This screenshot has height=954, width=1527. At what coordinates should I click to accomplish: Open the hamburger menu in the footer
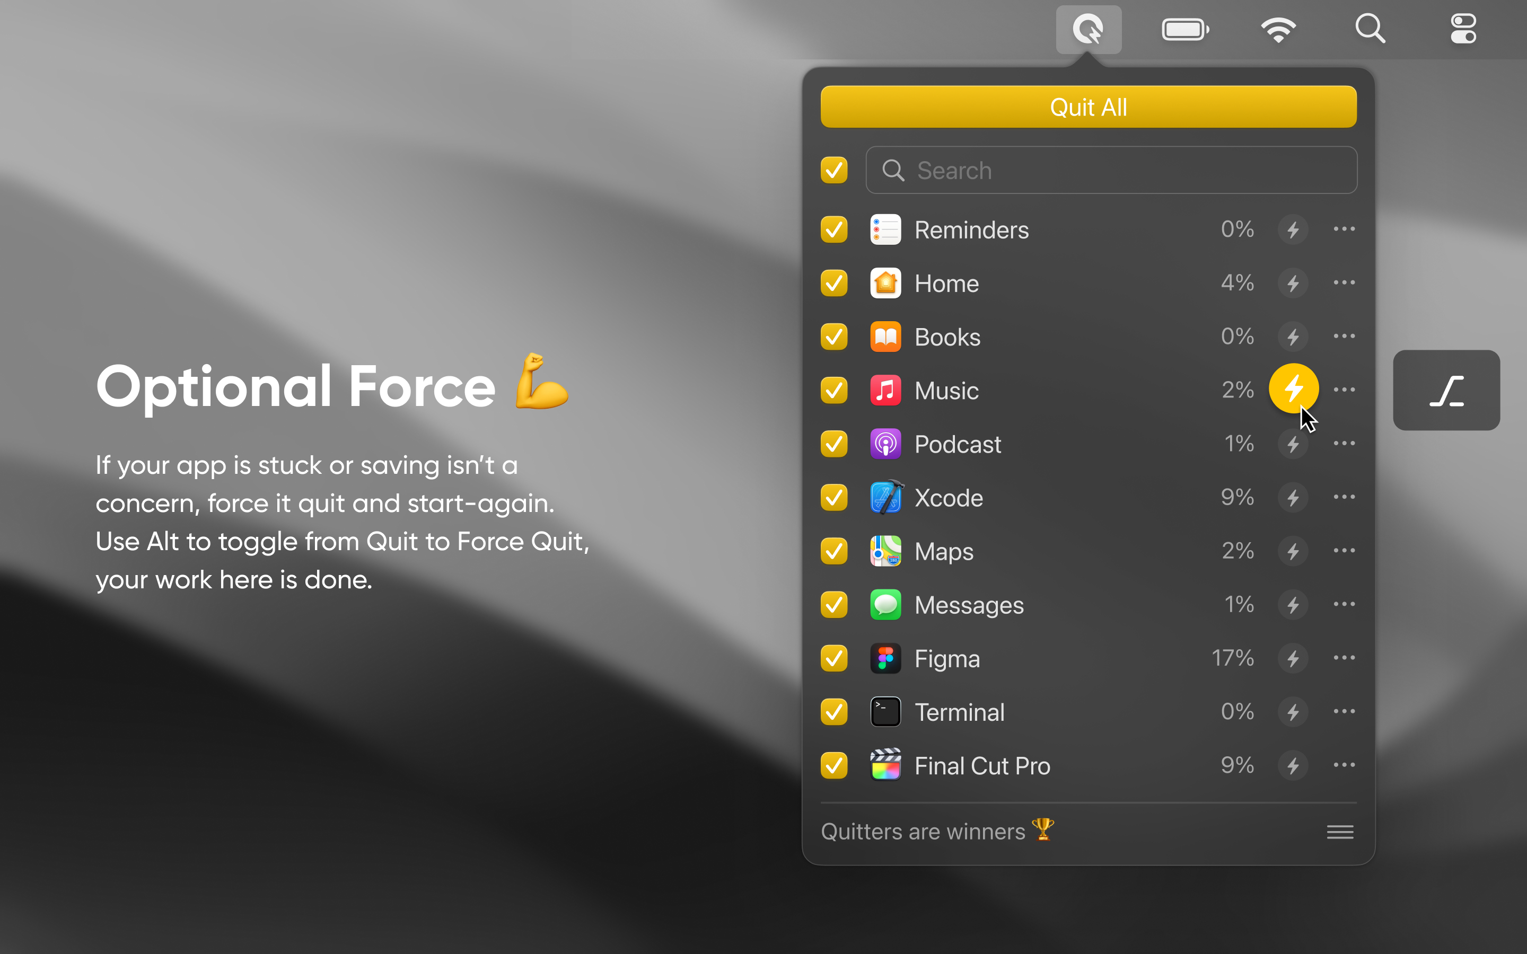[1340, 832]
